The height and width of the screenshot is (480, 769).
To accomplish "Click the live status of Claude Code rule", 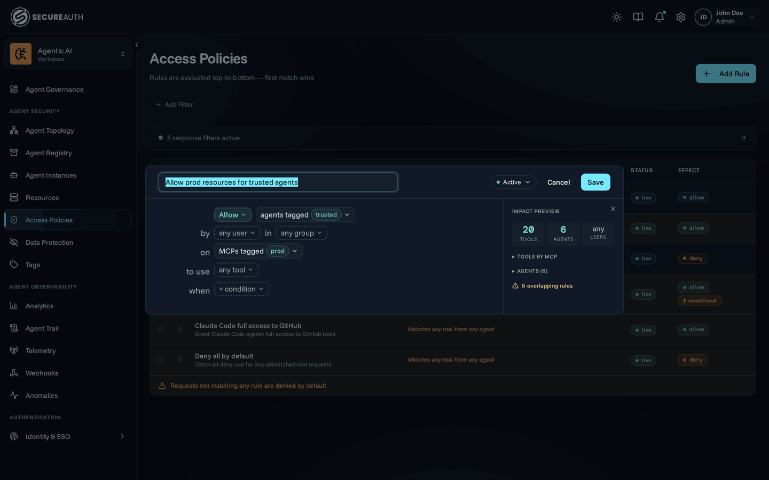I will (x=644, y=330).
